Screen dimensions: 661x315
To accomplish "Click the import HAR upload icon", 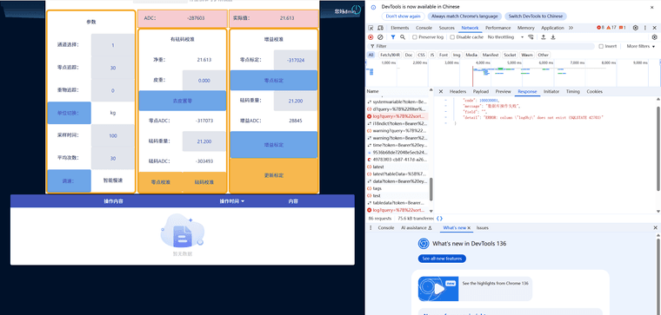I will 544,37.
